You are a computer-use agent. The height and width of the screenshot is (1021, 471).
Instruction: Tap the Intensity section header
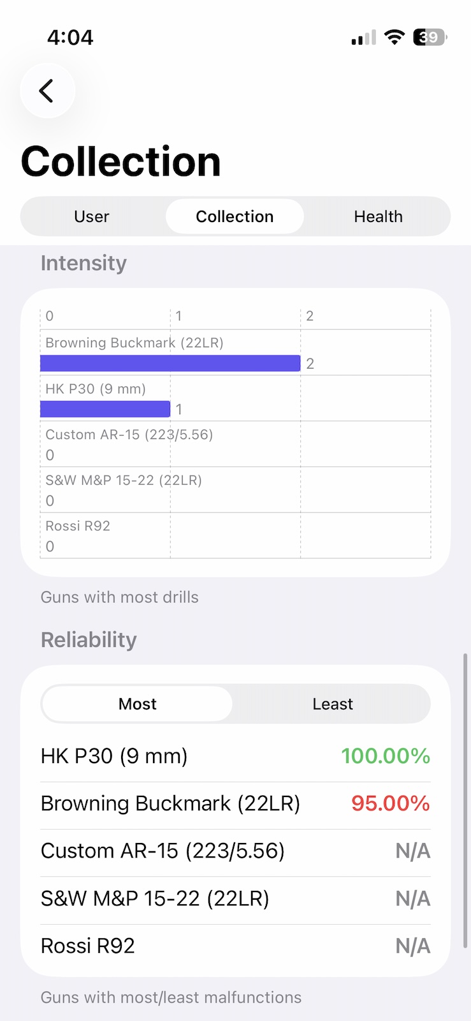[83, 263]
